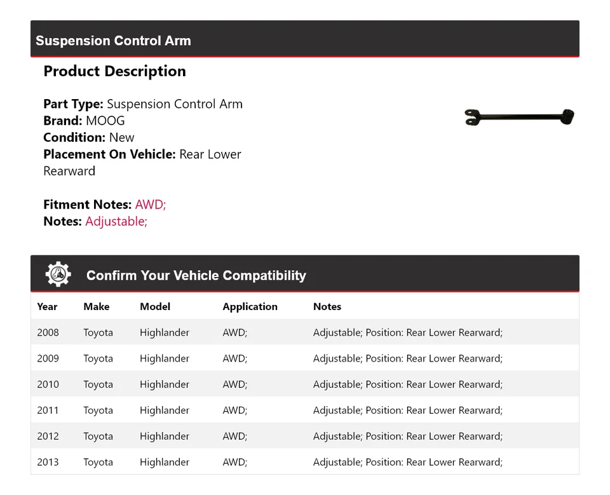Viewport: 610px width, 495px height.
Task: Select the red Adjustable note
Action: coord(116,221)
